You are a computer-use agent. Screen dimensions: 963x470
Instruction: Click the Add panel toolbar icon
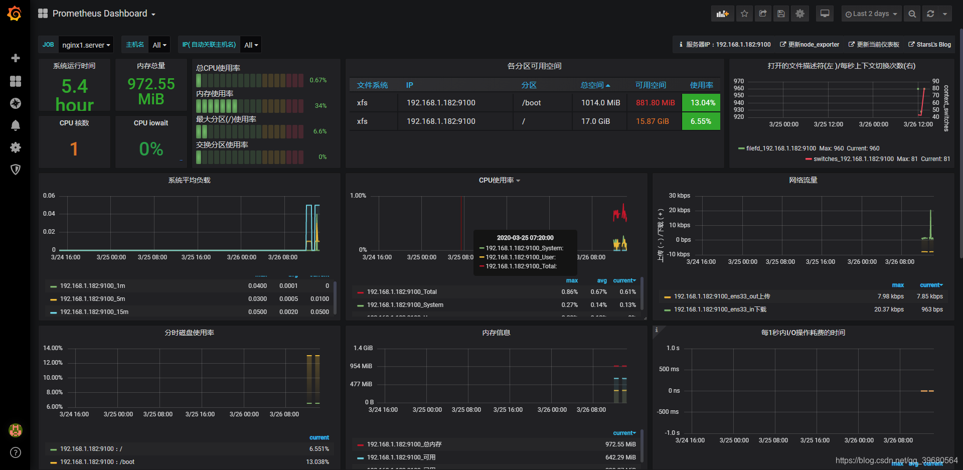pyautogui.click(x=722, y=14)
